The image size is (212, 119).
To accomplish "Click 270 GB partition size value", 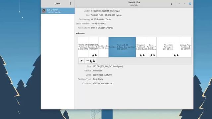I will [x=108, y=66].
